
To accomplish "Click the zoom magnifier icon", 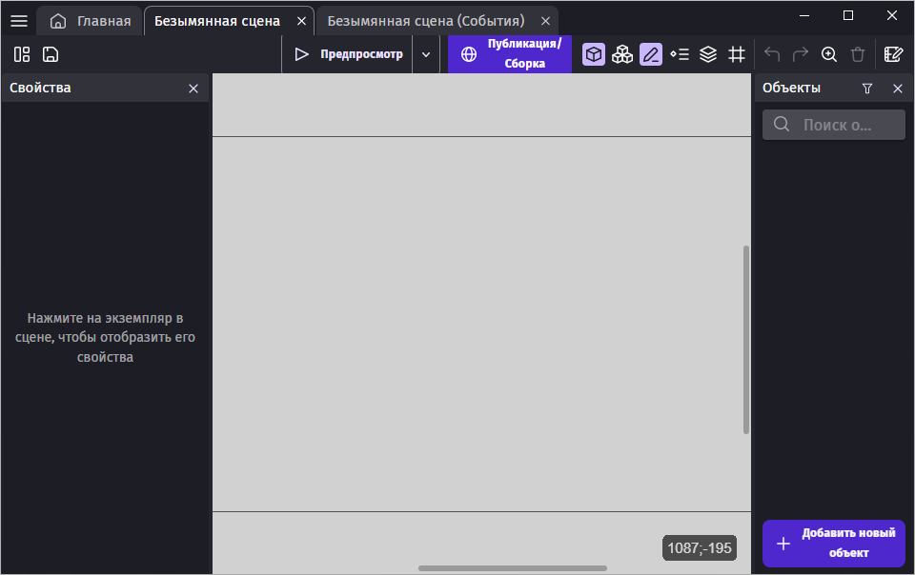I will 829,54.
